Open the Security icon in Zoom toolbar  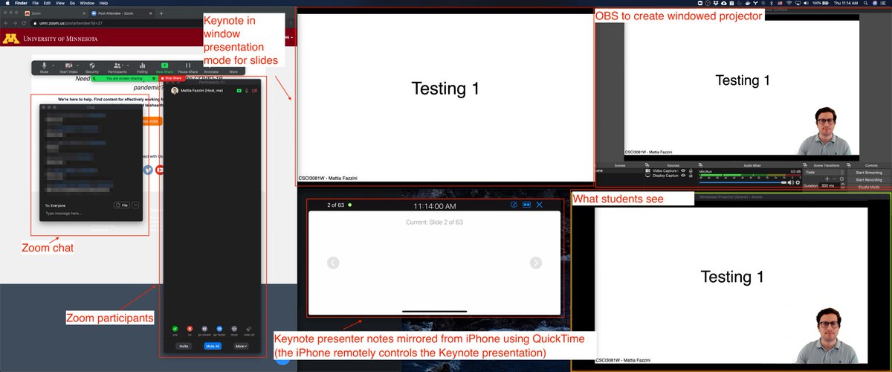[x=92, y=67]
